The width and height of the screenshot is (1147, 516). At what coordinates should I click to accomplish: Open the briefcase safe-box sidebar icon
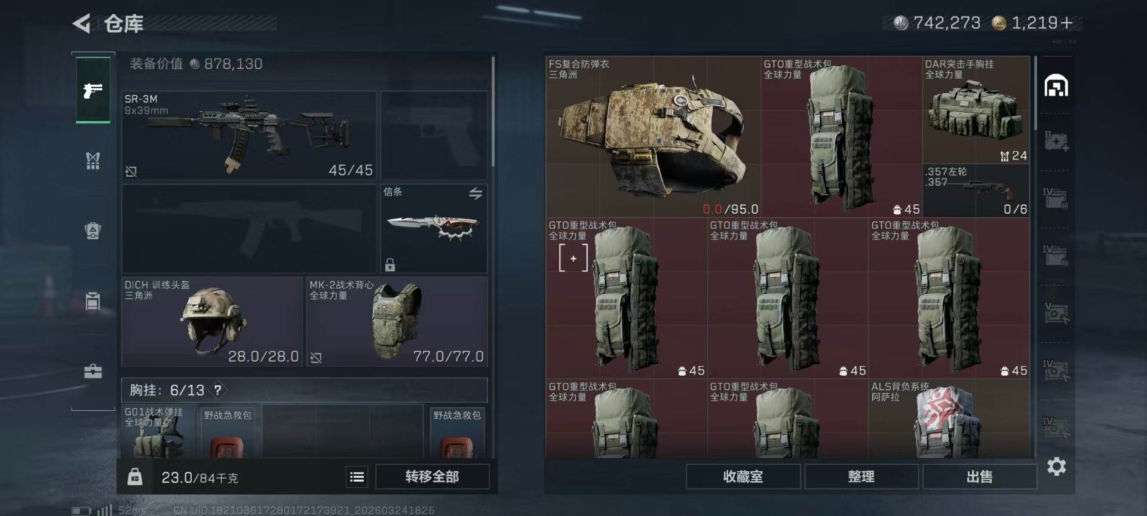pyautogui.click(x=93, y=371)
